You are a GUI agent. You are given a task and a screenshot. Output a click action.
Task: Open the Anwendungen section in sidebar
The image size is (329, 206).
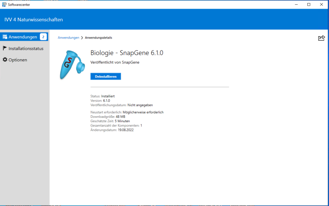tap(22, 37)
